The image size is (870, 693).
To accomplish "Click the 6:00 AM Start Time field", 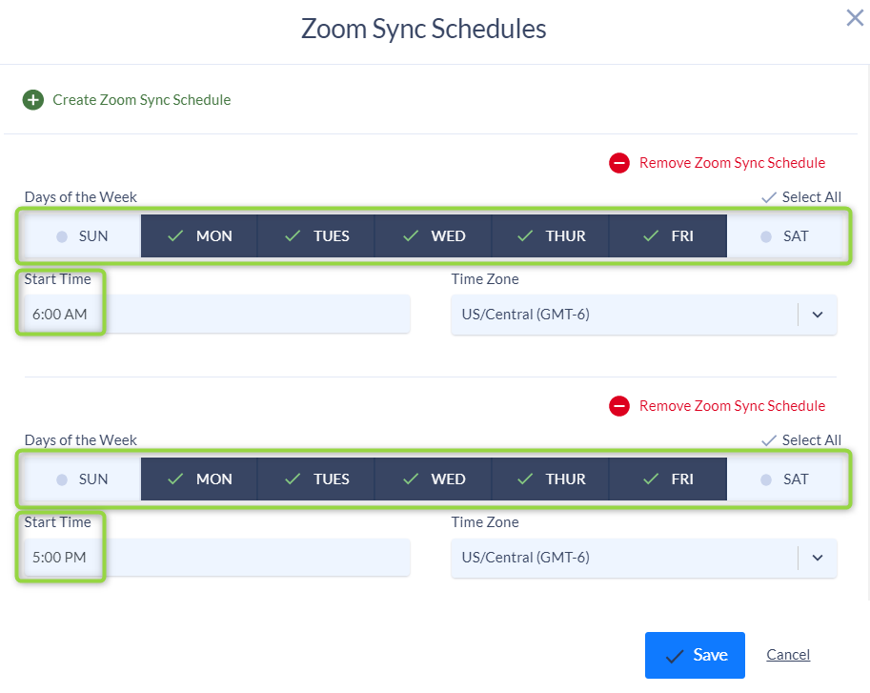I will tap(217, 315).
